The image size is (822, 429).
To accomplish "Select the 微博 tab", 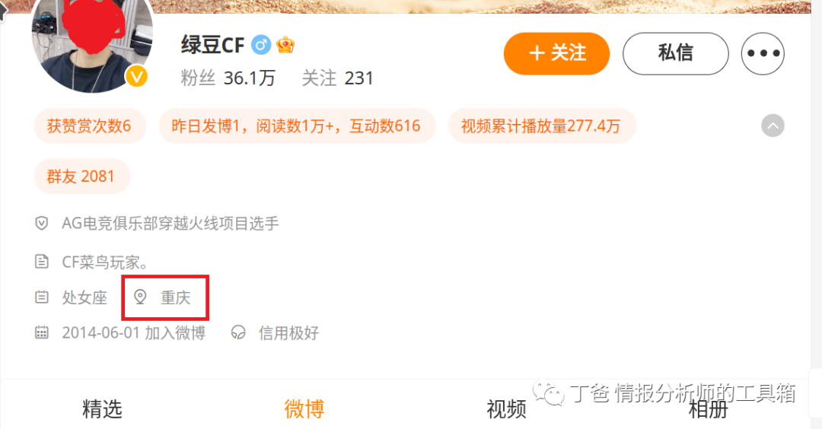I will click(304, 408).
